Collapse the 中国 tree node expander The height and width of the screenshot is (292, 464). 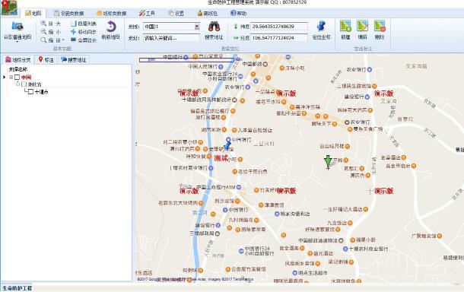tap(11, 78)
